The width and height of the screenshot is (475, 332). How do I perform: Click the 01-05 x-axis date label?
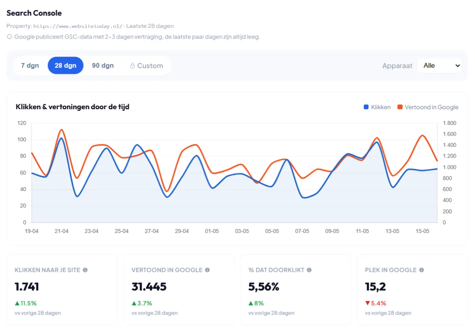[x=212, y=231]
